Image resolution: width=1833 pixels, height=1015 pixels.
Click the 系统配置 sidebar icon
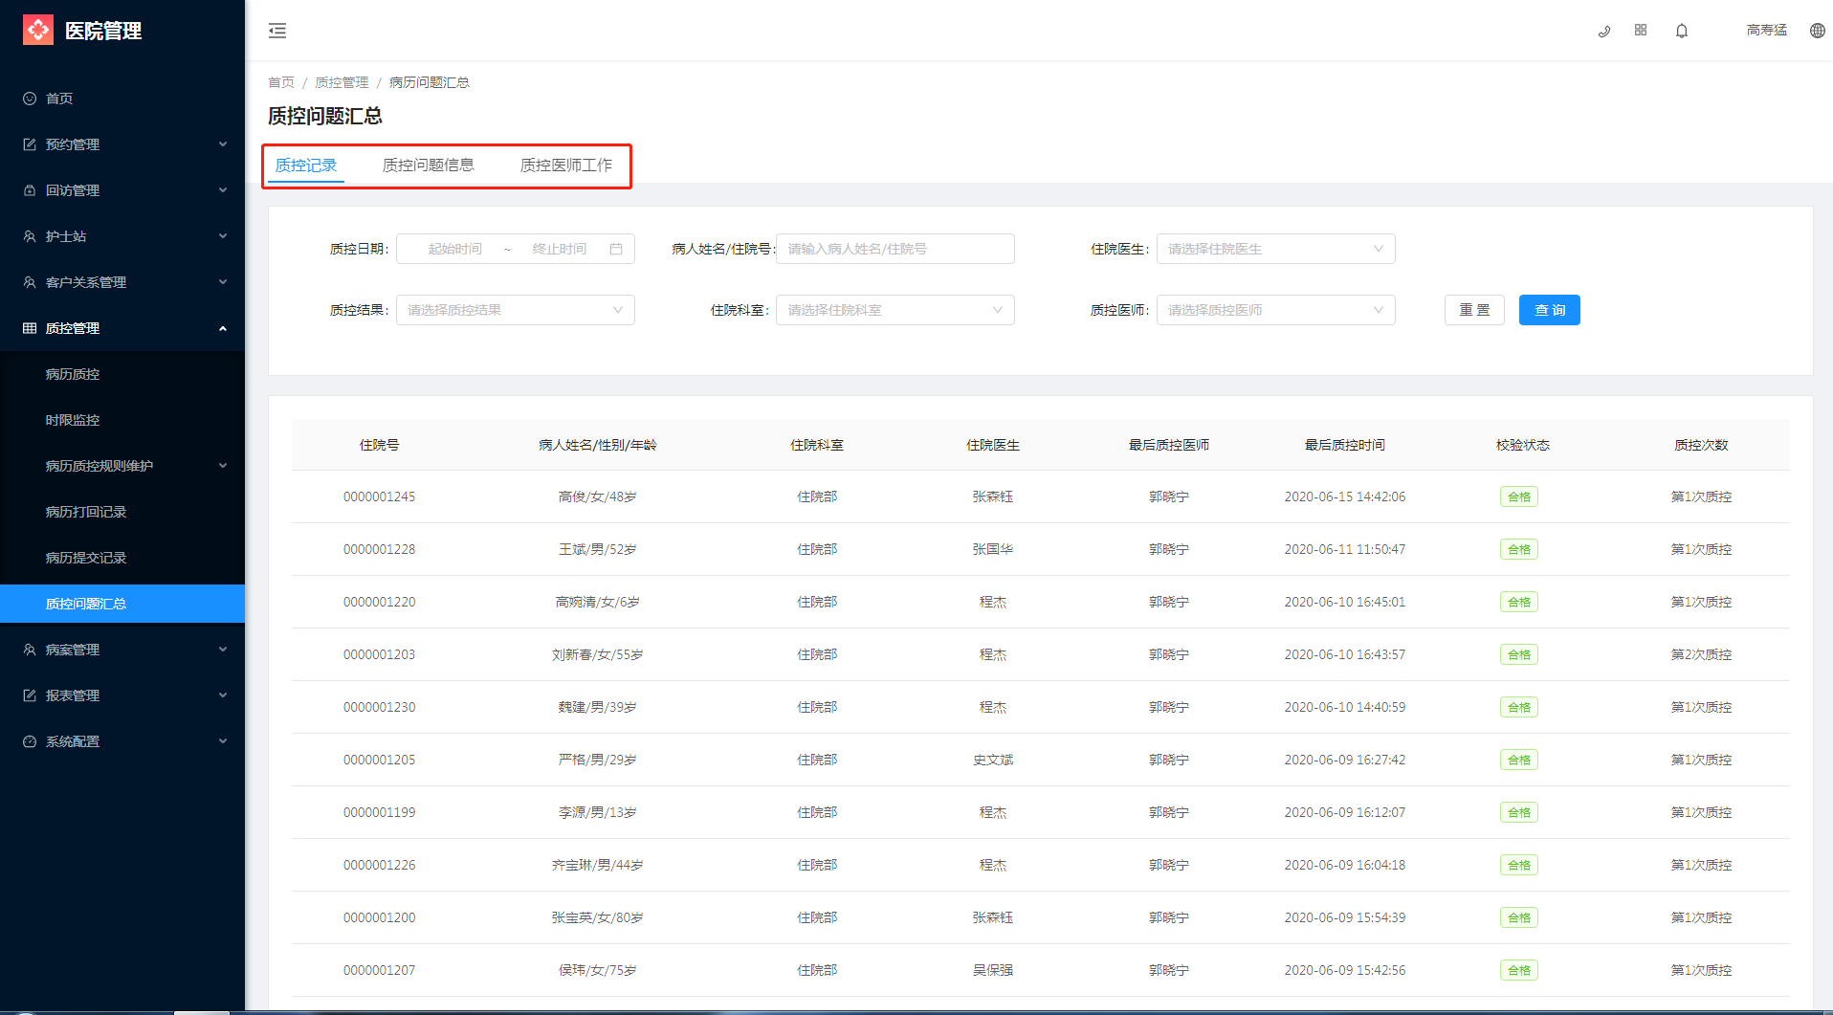(x=30, y=741)
